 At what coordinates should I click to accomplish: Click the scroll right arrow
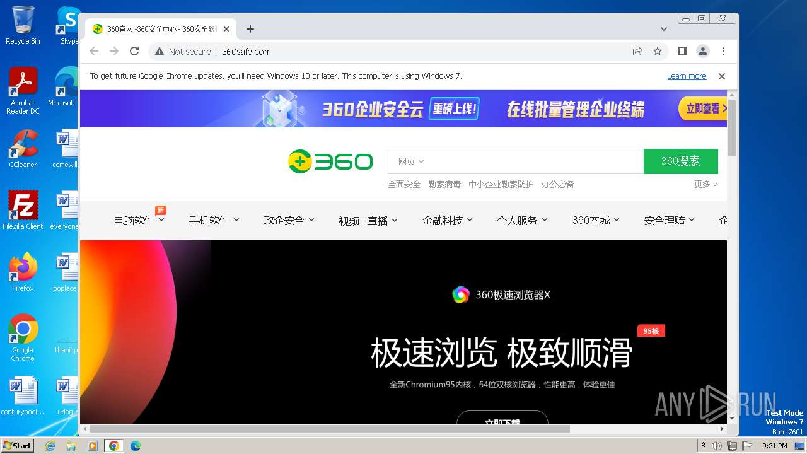[722, 429]
